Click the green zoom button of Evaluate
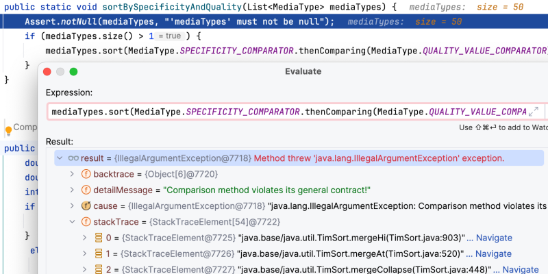Image resolution: width=548 pixels, height=274 pixels. pos(74,71)
